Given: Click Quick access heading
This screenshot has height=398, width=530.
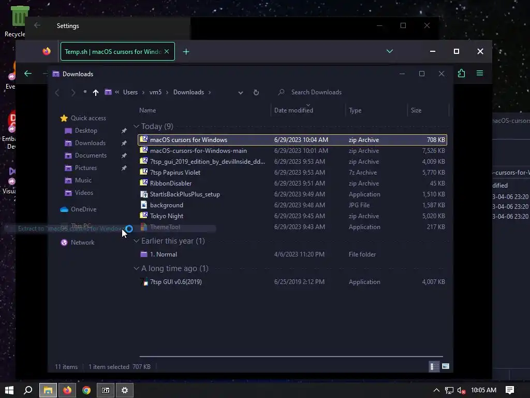Looking at the screenshot, I should tap(88, 118).
